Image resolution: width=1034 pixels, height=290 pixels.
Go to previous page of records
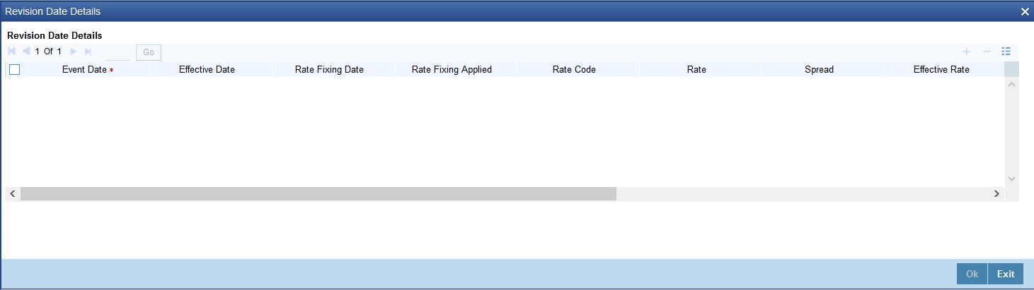[x=26, y=52]
